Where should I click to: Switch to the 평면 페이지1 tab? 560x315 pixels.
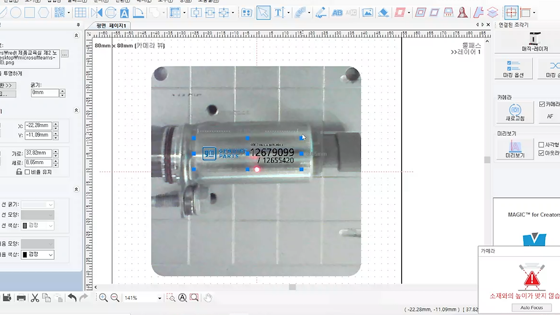pyautogui.click(x=111, y=26)
